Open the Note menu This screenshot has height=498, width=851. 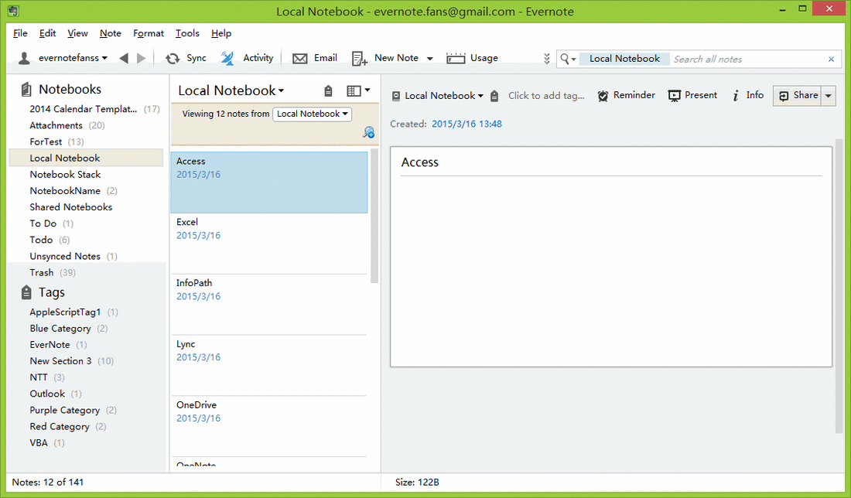click(110, 33)
